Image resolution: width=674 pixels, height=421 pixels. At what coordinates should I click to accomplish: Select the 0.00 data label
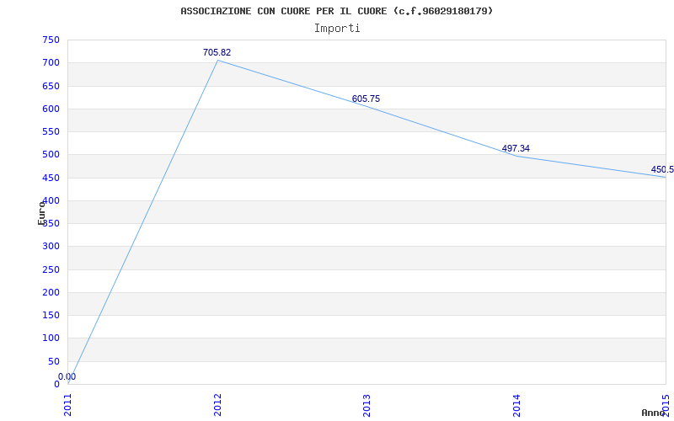pyautogui.click(x=67, y=376)
